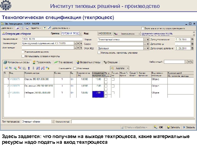This screenshot has width=197, height=147.
Task: Select the highlighted 7.00 cell in the Лебедка row
Action: pos(98,94)
